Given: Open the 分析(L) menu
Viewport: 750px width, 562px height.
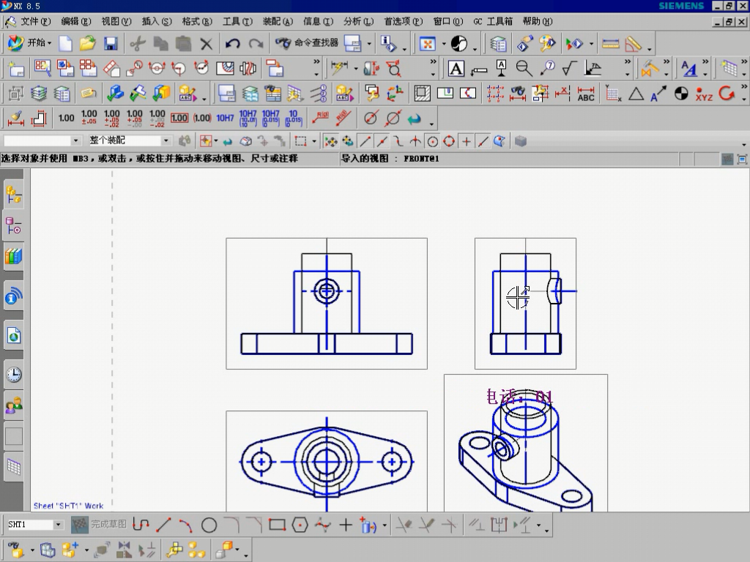Looking at the screenshot, I should 358,21.
